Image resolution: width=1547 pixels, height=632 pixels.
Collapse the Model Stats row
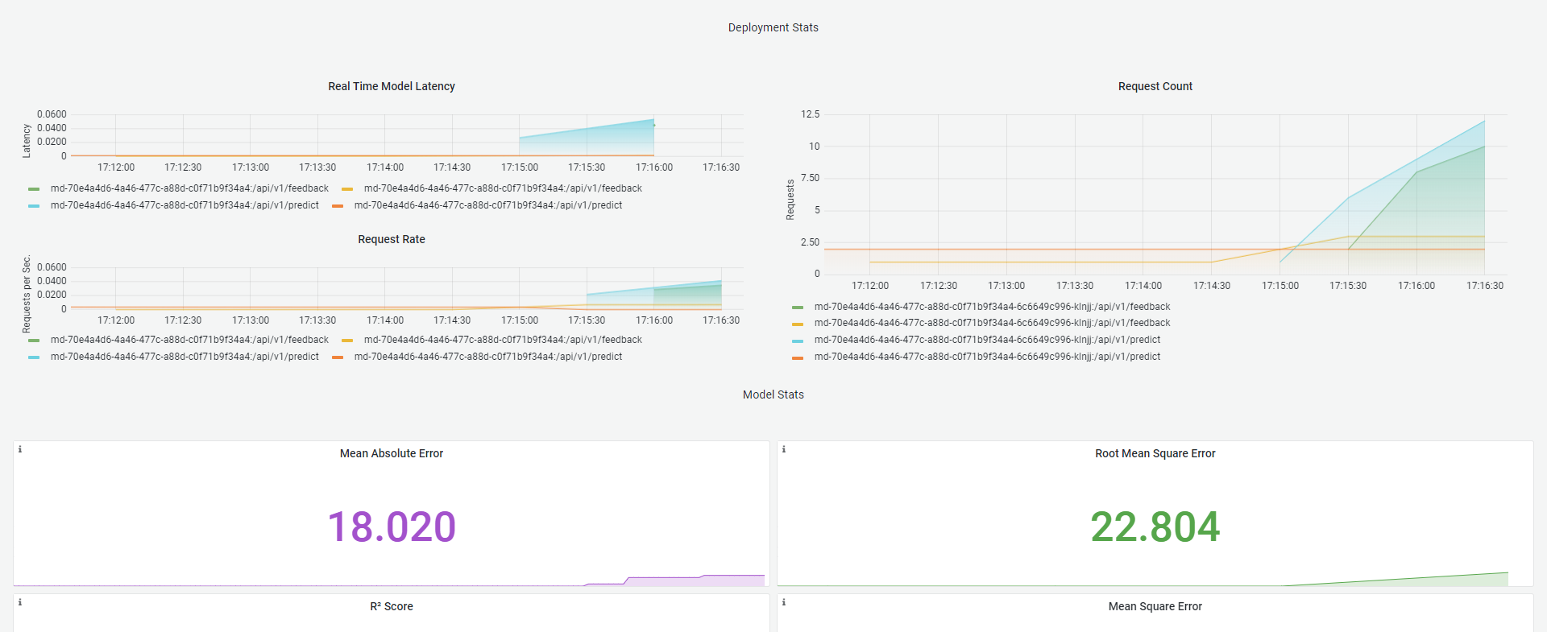click(773, 394)
